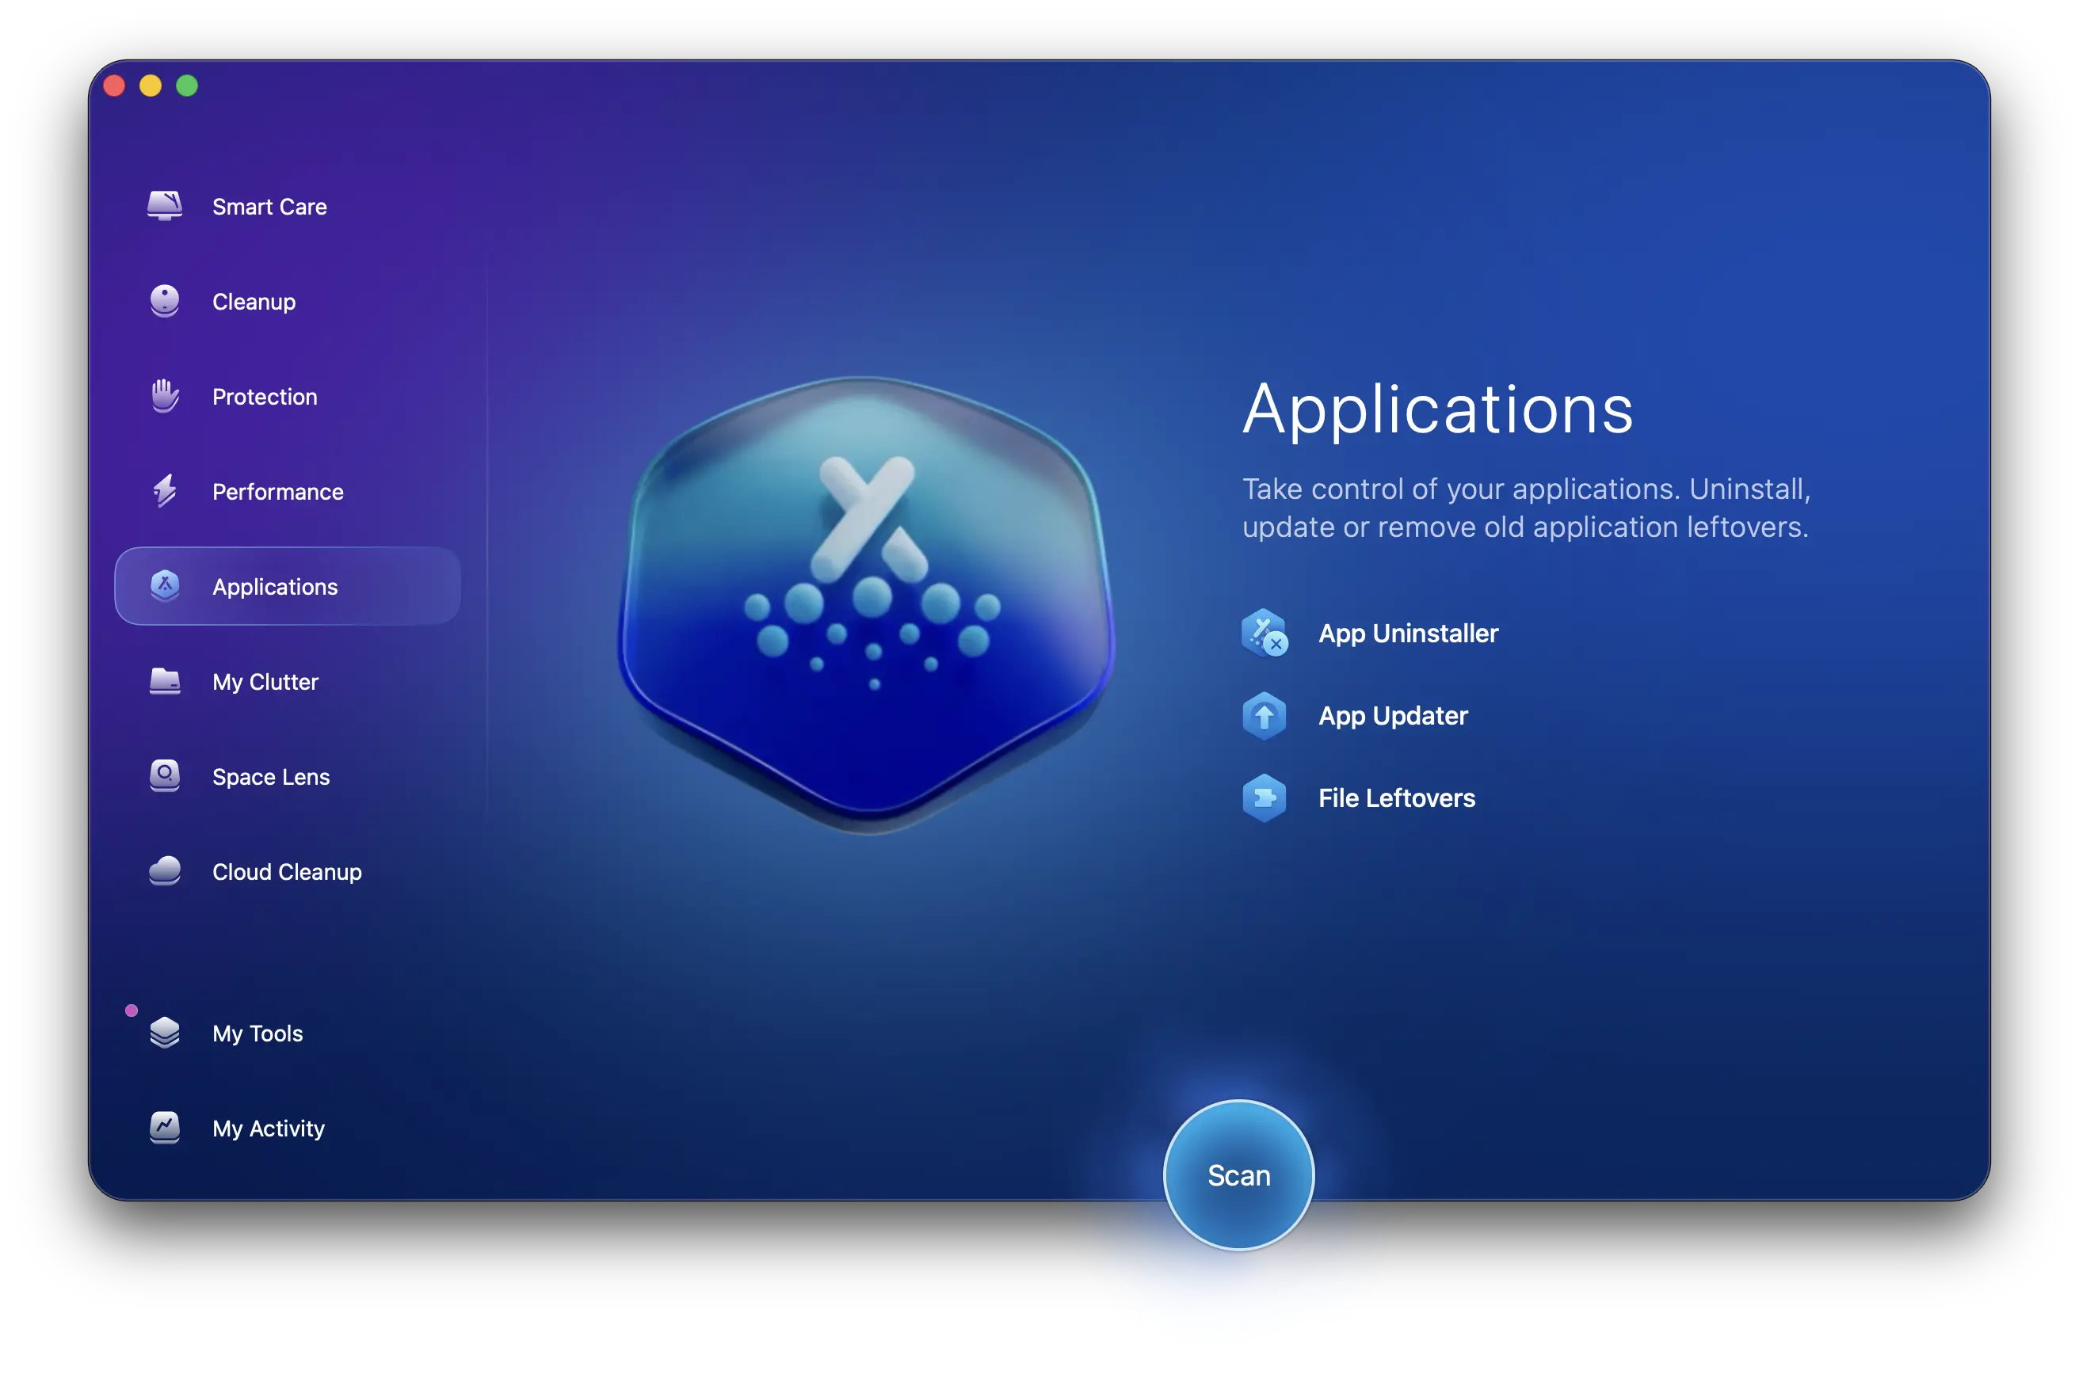
Task: Open the Performance module
Action: (x=288, y=490)
